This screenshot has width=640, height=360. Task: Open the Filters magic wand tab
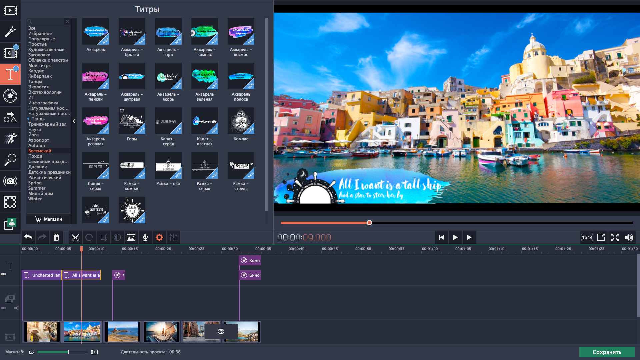click(10, 32)
